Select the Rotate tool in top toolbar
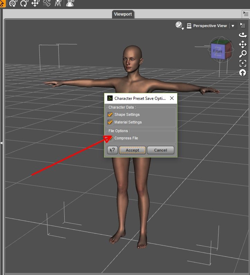250x275 pixels. click(24, 3)
